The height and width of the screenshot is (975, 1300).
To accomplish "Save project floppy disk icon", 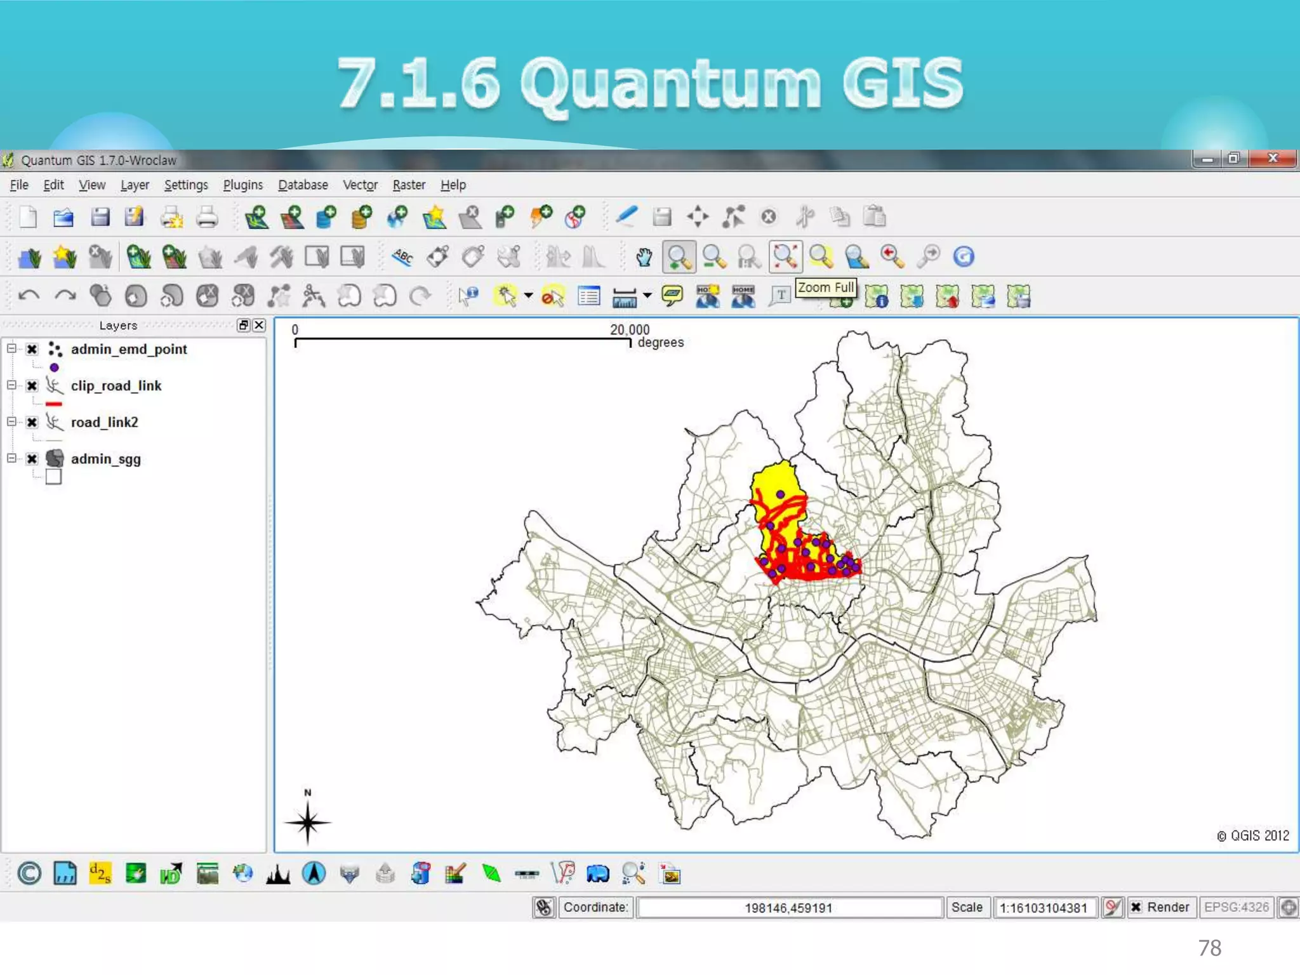I will click(100, 217).
